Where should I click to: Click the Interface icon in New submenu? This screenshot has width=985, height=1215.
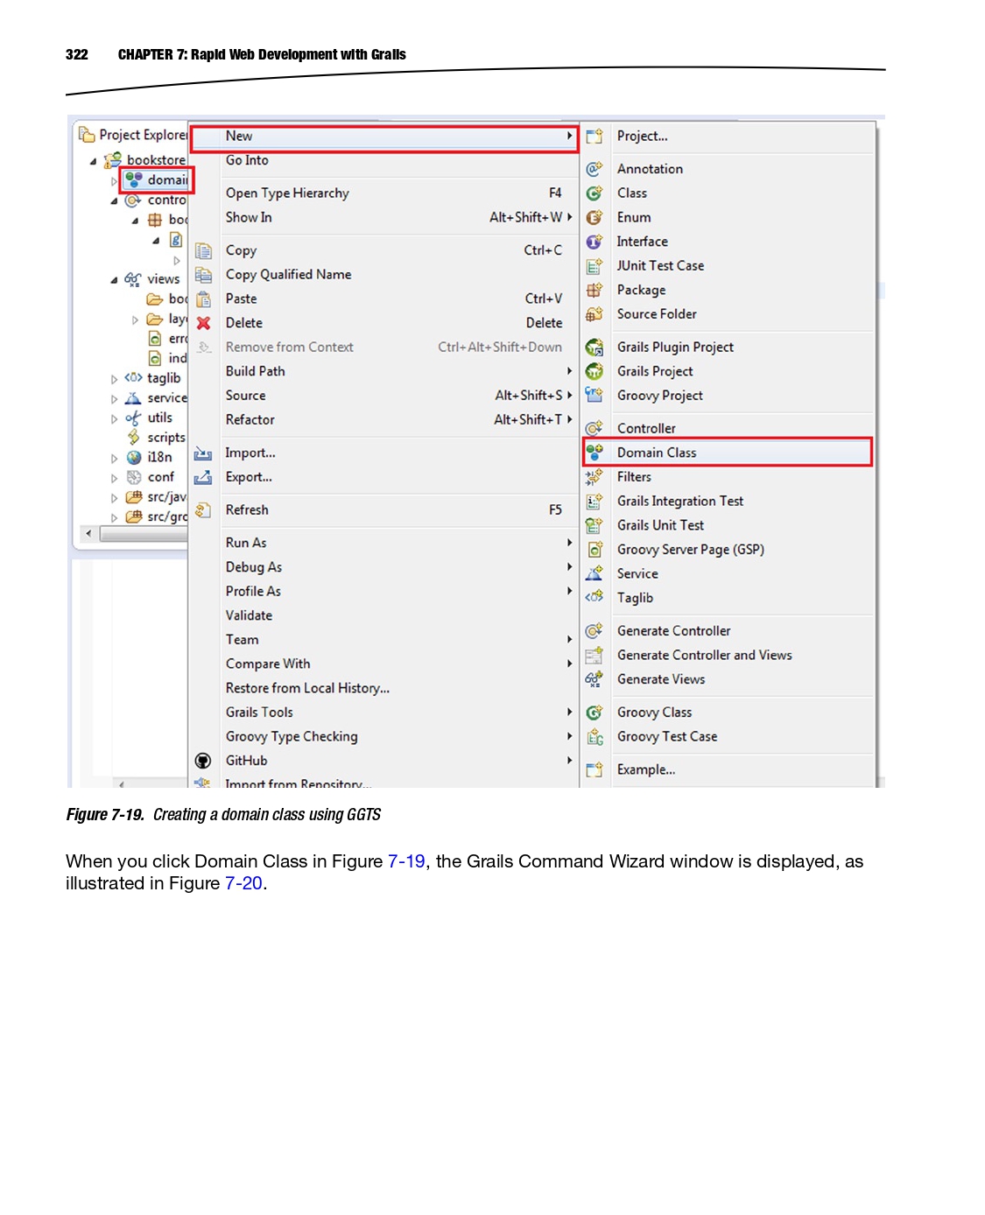595,242
